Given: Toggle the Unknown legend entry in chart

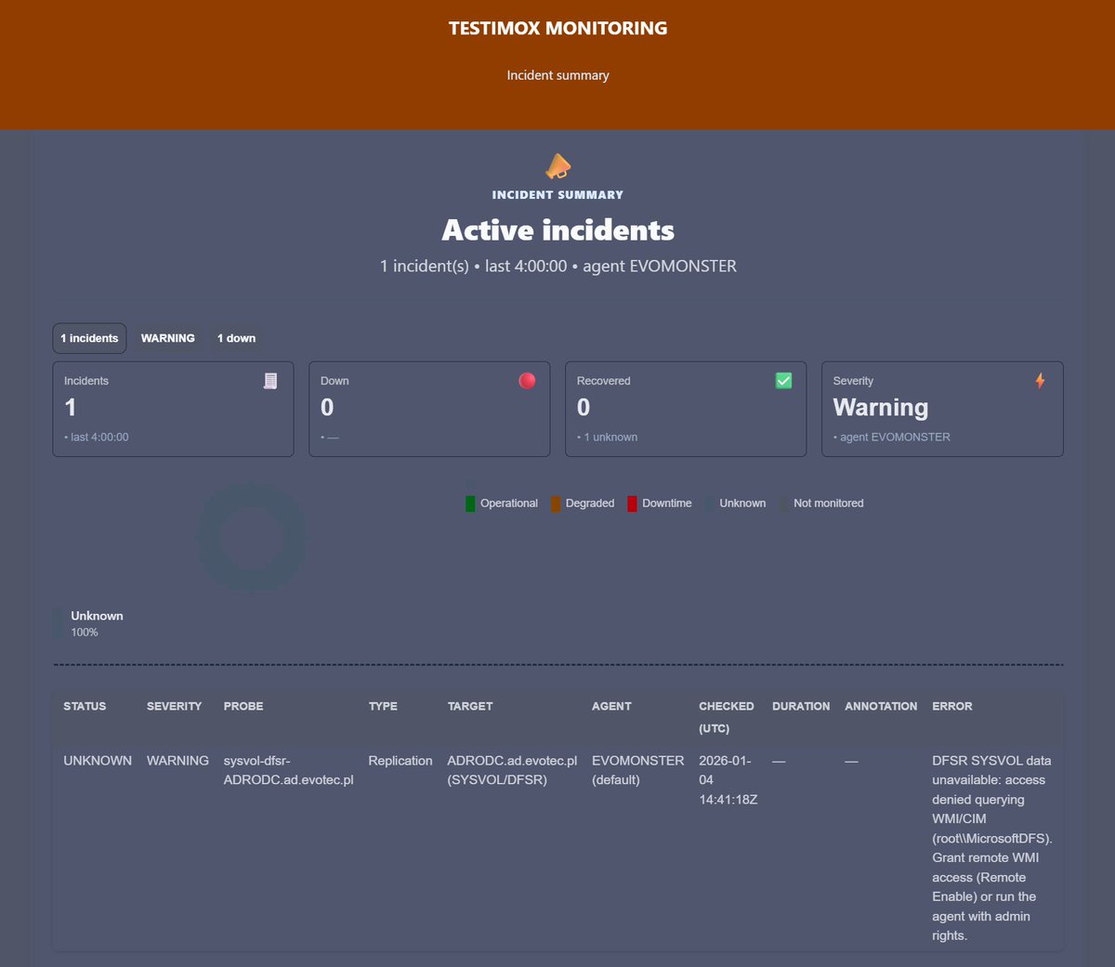Looking at the screenshot, I should [x=736, y=503].
